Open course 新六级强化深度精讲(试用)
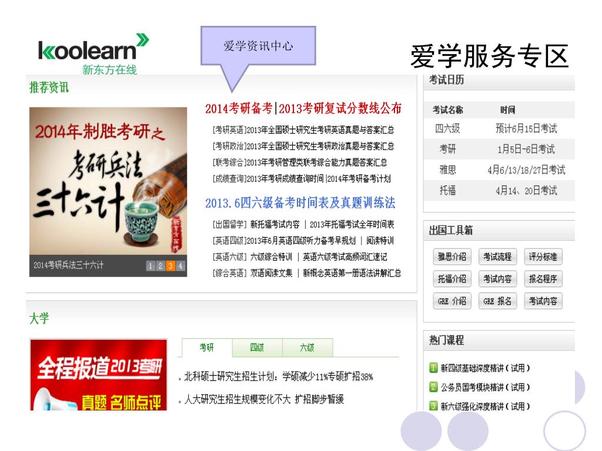602x451 pixels. (485, 406)
